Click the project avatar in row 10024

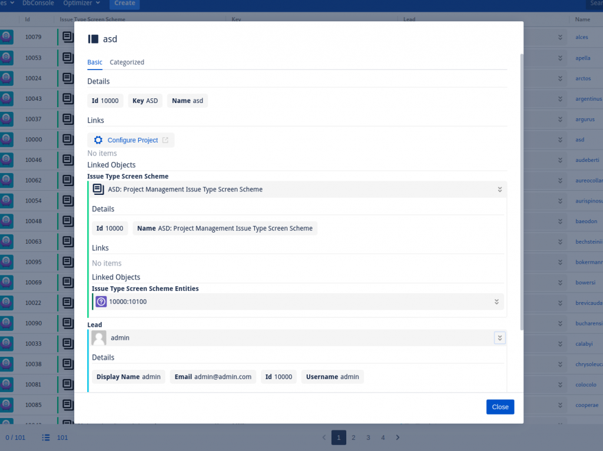pyautogui.click(x=6, y=78)
